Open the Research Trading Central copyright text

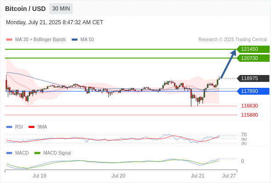point(232,40)
